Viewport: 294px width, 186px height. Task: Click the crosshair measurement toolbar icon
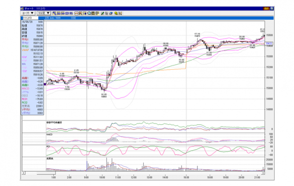[97, 13]
